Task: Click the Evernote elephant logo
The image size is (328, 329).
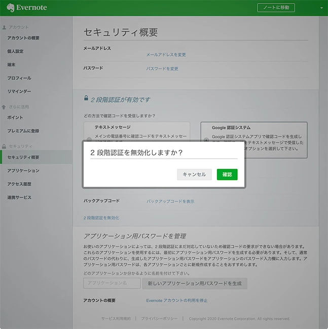Action: click(11, 8)
